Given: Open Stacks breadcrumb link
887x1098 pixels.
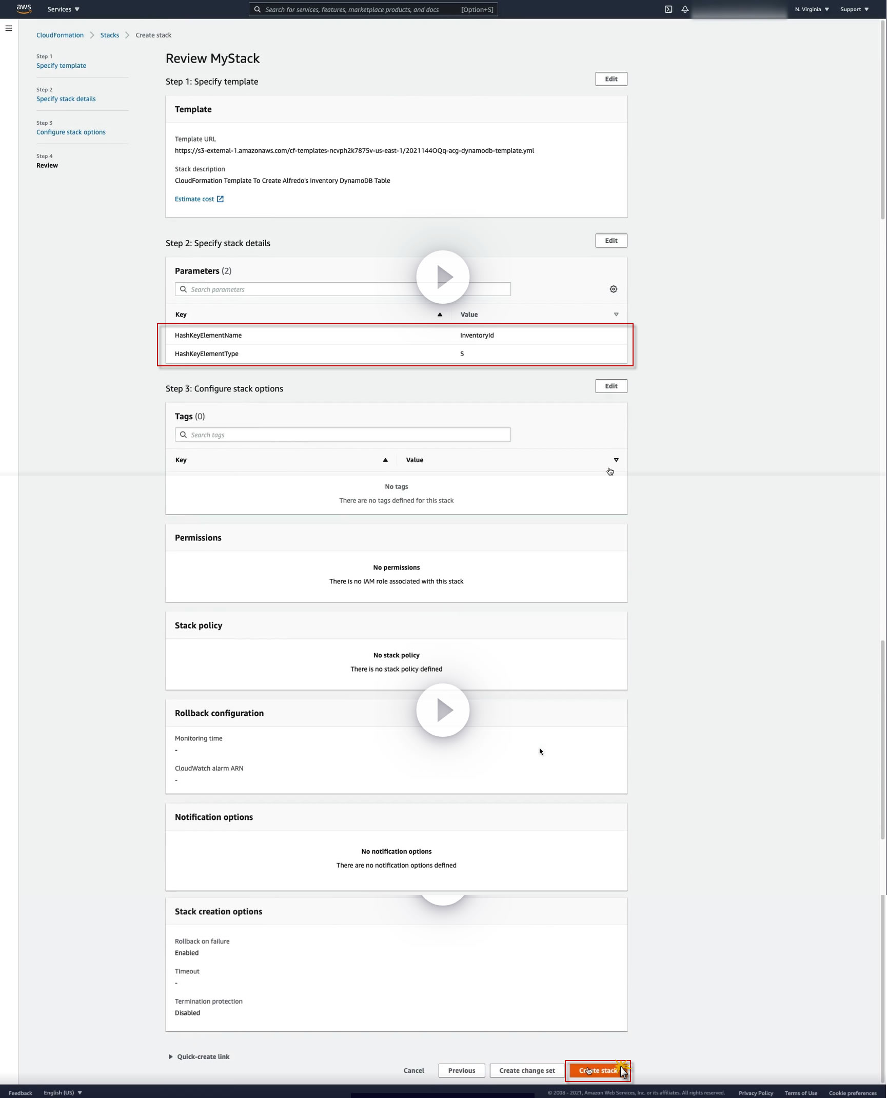Looking at the screenshot, I should click(x=110, y=35).
